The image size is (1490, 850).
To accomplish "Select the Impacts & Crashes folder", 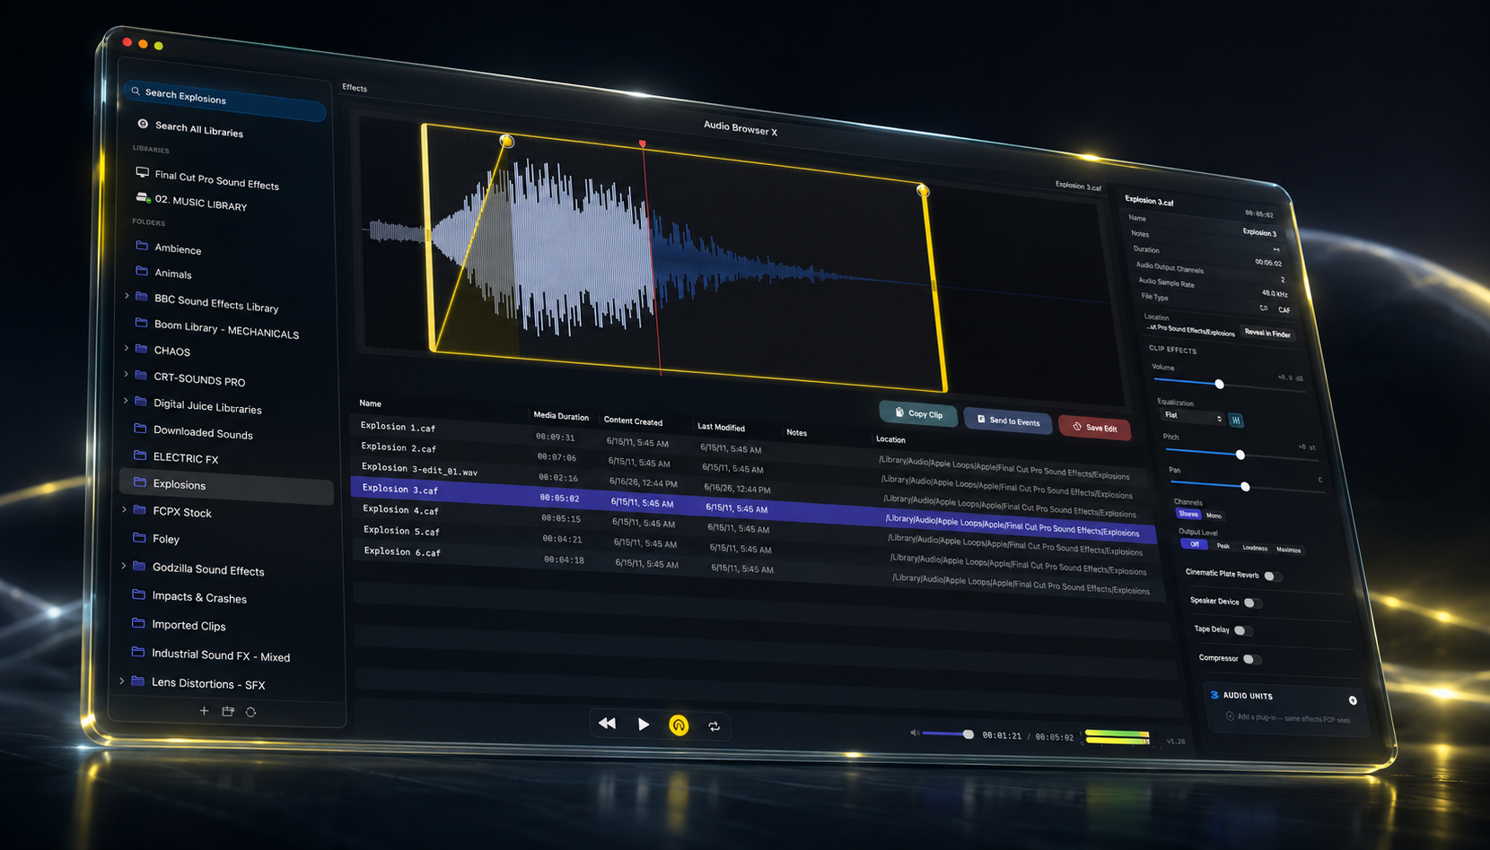I will click(x=199, y=597).
